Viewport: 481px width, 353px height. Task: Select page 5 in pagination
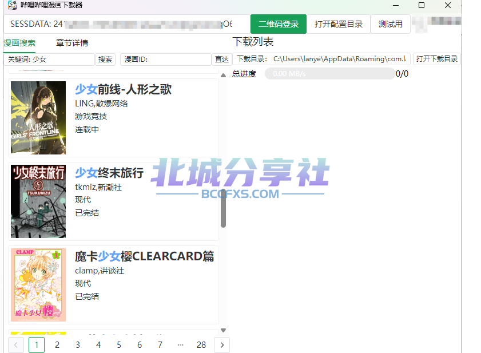[119, 345]
